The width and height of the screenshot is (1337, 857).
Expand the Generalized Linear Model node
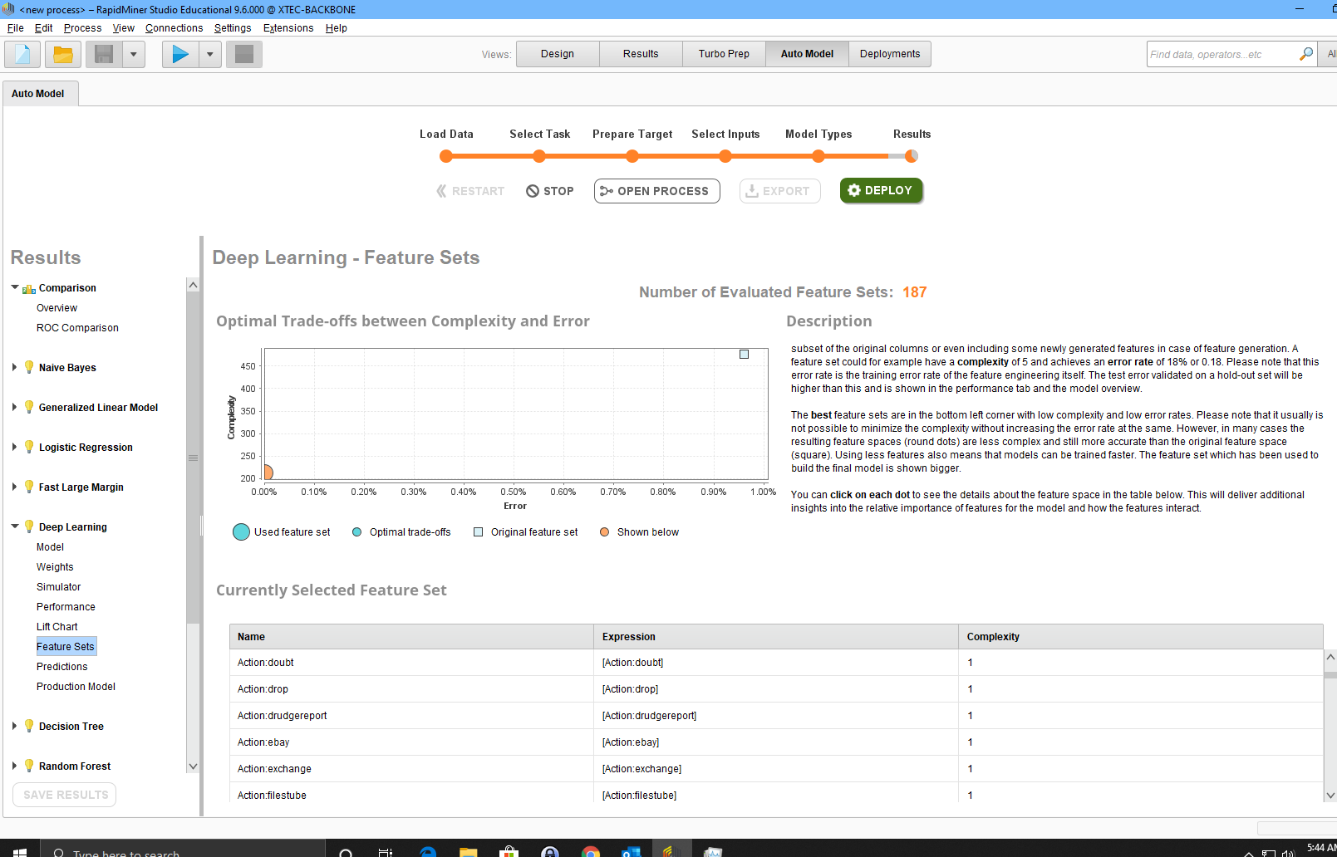pos(14,407)
